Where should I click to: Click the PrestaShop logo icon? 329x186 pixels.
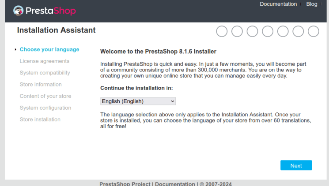pyautogui.click(x=19, y=11)
